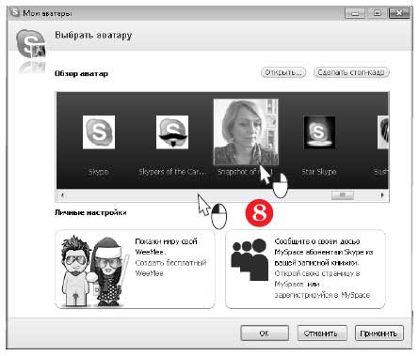This screenshot has width=419, height=356.
Task: Click the avatar list left scroll arrow
Action: pos(62,195)
